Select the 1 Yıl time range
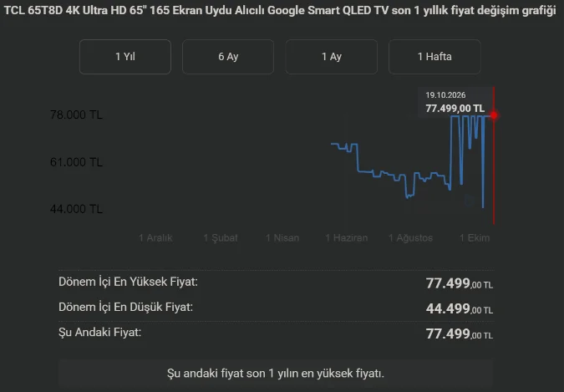 (125, 57)
